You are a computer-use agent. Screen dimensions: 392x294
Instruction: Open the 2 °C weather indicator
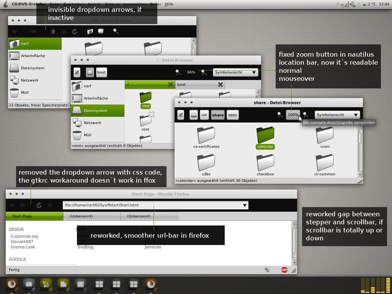(369, 4)
